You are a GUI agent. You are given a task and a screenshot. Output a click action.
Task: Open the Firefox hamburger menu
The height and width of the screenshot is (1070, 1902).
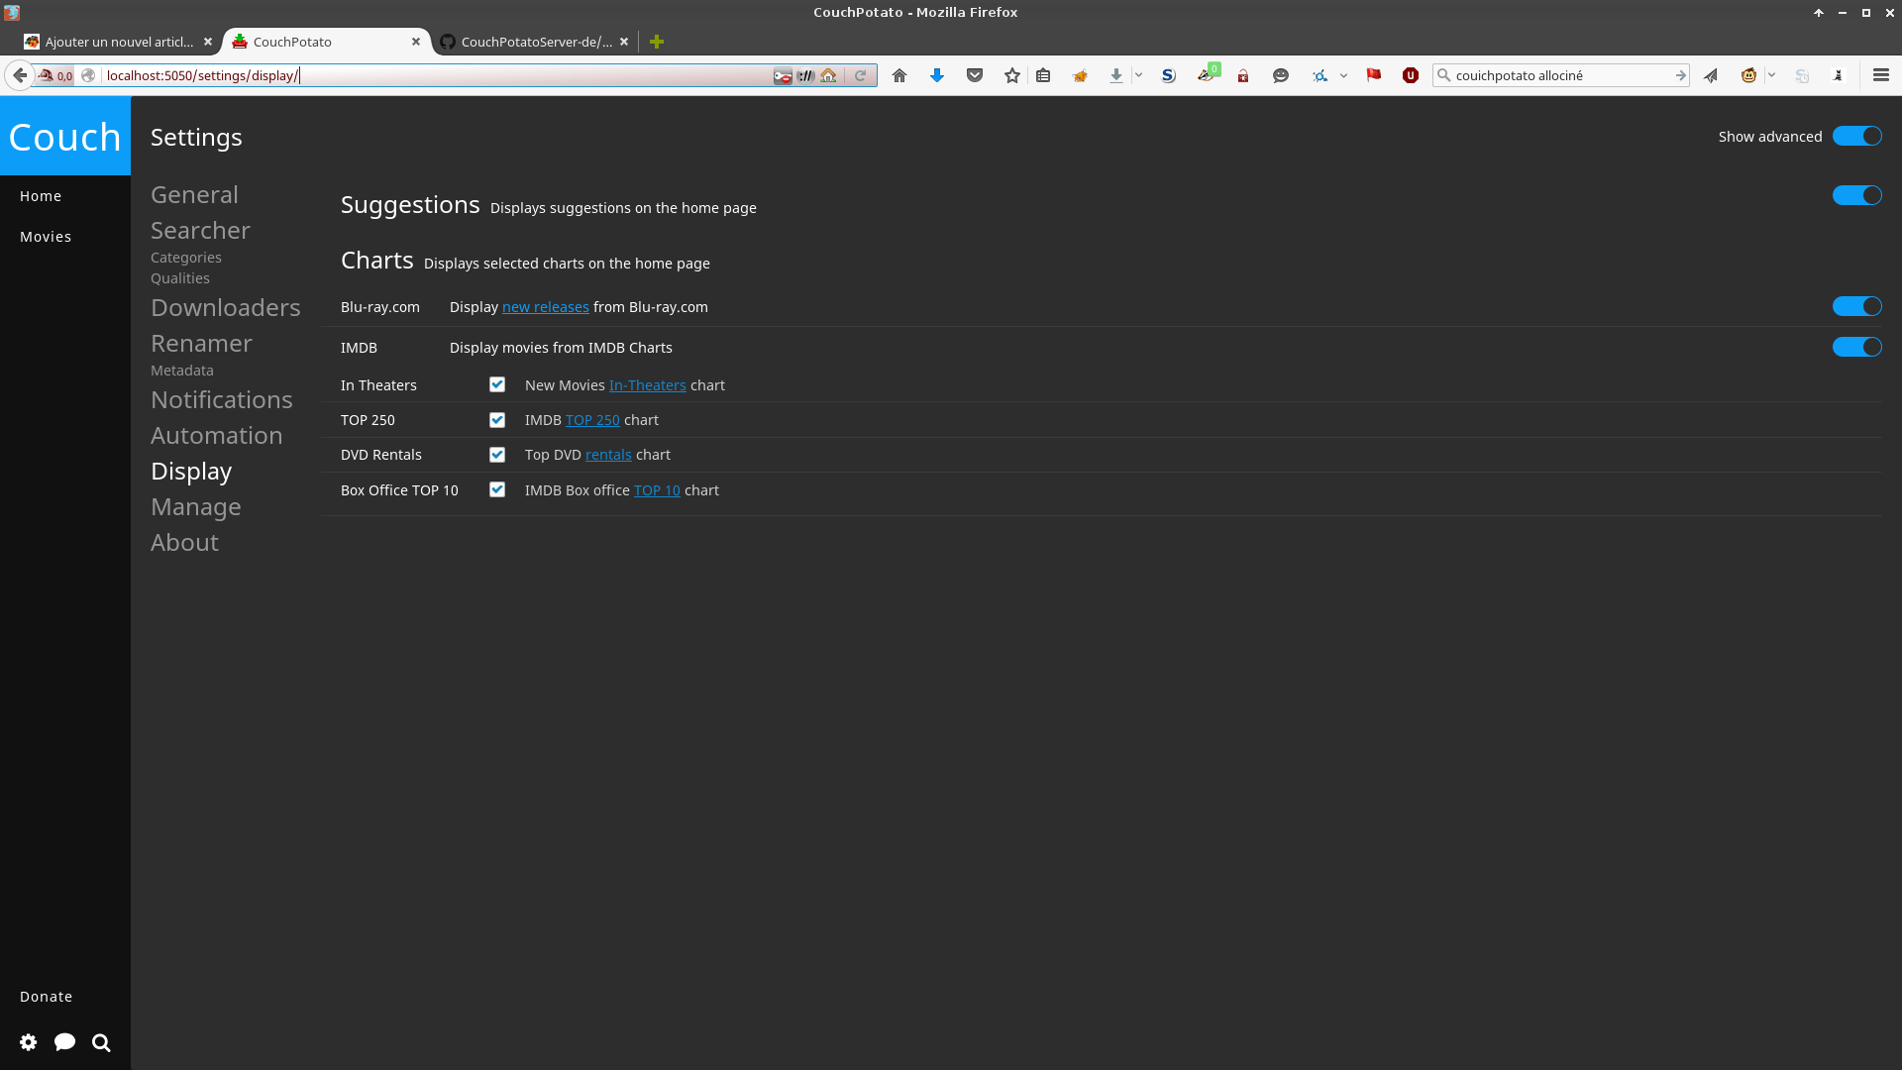pos(1881,75)
